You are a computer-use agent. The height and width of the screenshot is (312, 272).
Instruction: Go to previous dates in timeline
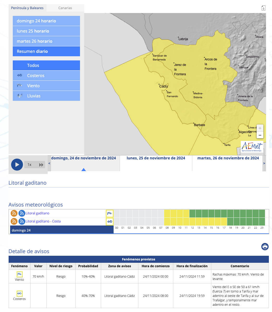click(50, 163)
